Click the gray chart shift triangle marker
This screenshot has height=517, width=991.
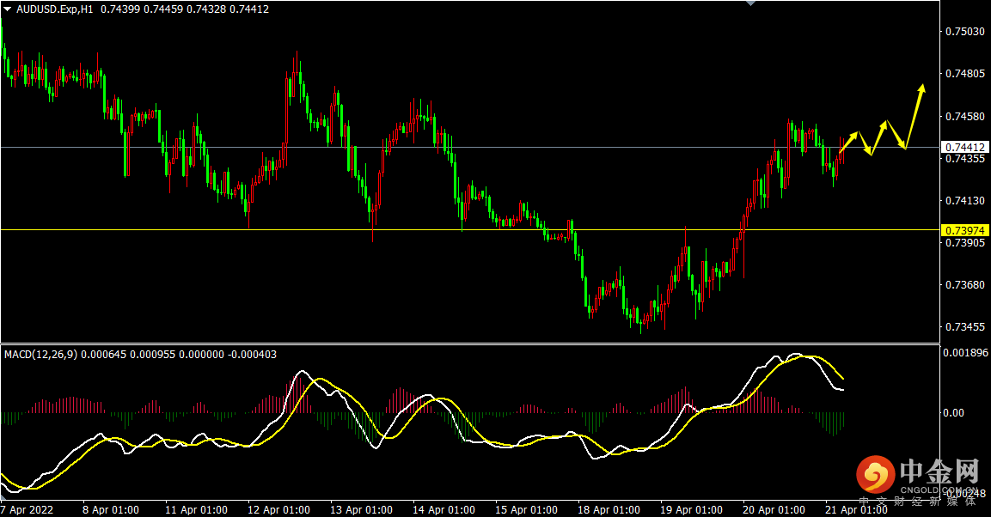coord(751,3)
